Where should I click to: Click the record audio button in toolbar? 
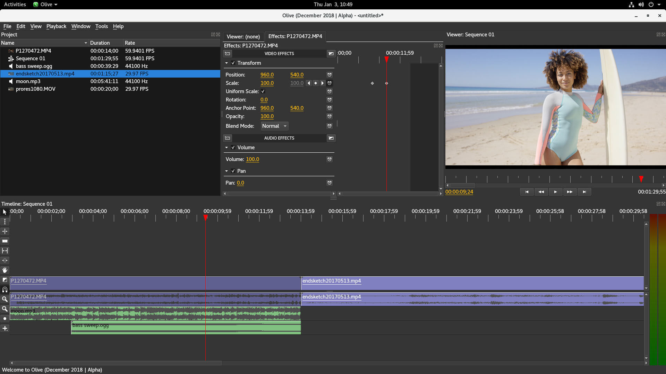(x=5, y=319)
